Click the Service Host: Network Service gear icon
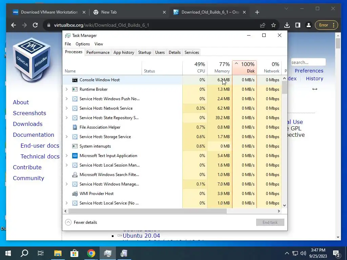This screenshot has height=260, width=347. pos(75,108)
